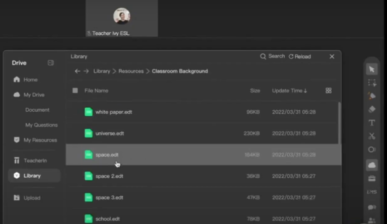Open the Home section
Screen dimensions: 387x224
point(30,80)
